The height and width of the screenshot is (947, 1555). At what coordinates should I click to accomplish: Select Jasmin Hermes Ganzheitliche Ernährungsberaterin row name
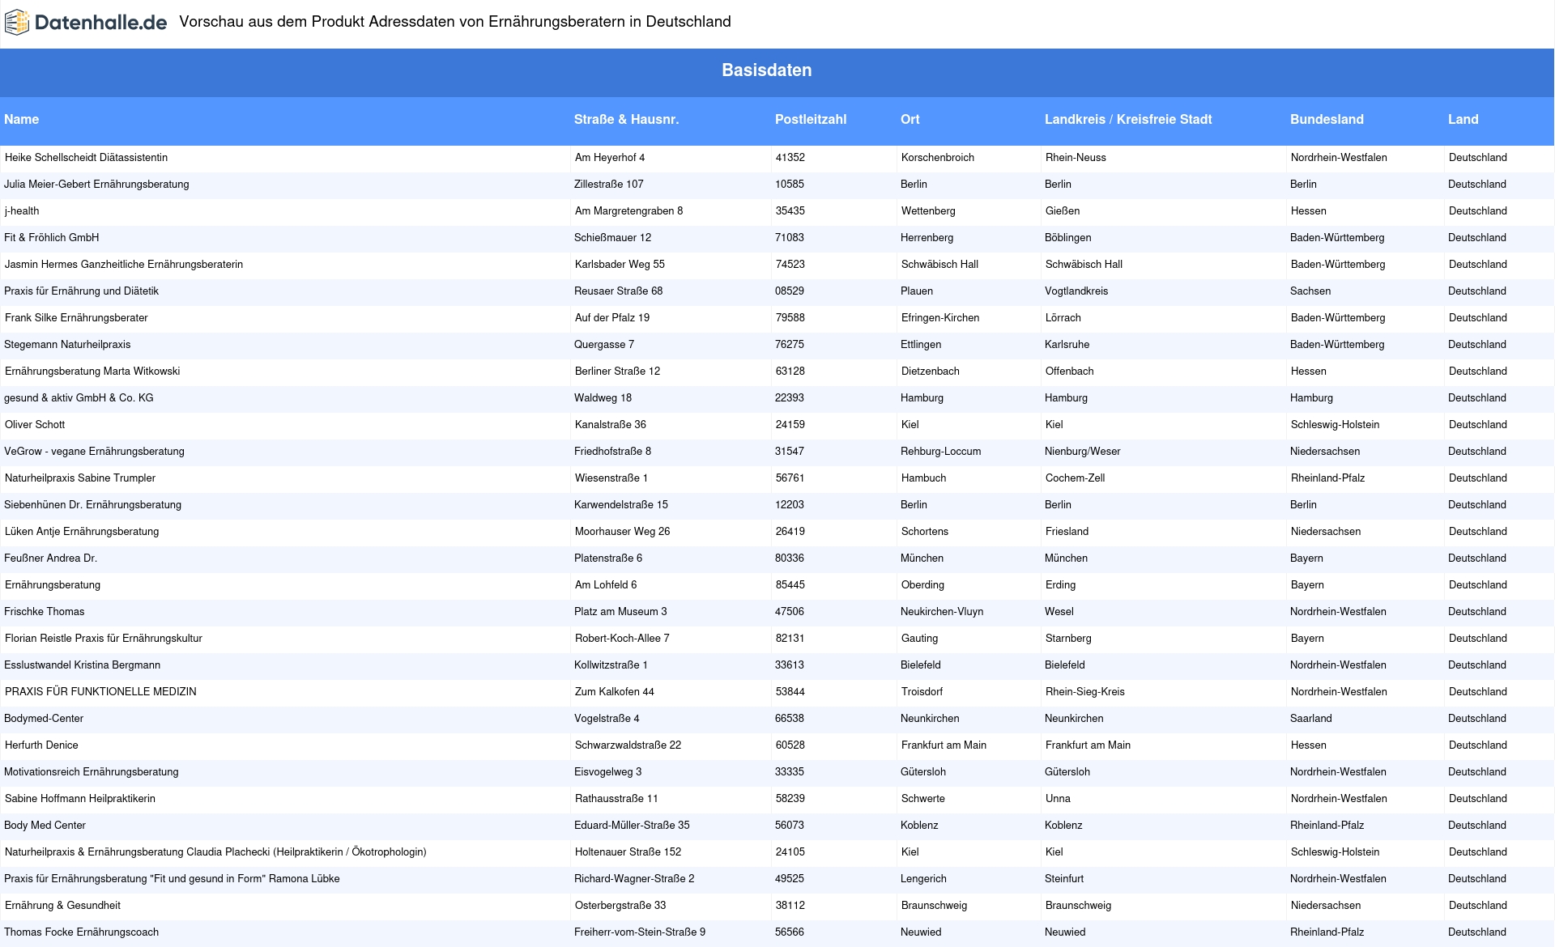click(x=124, y=265)
